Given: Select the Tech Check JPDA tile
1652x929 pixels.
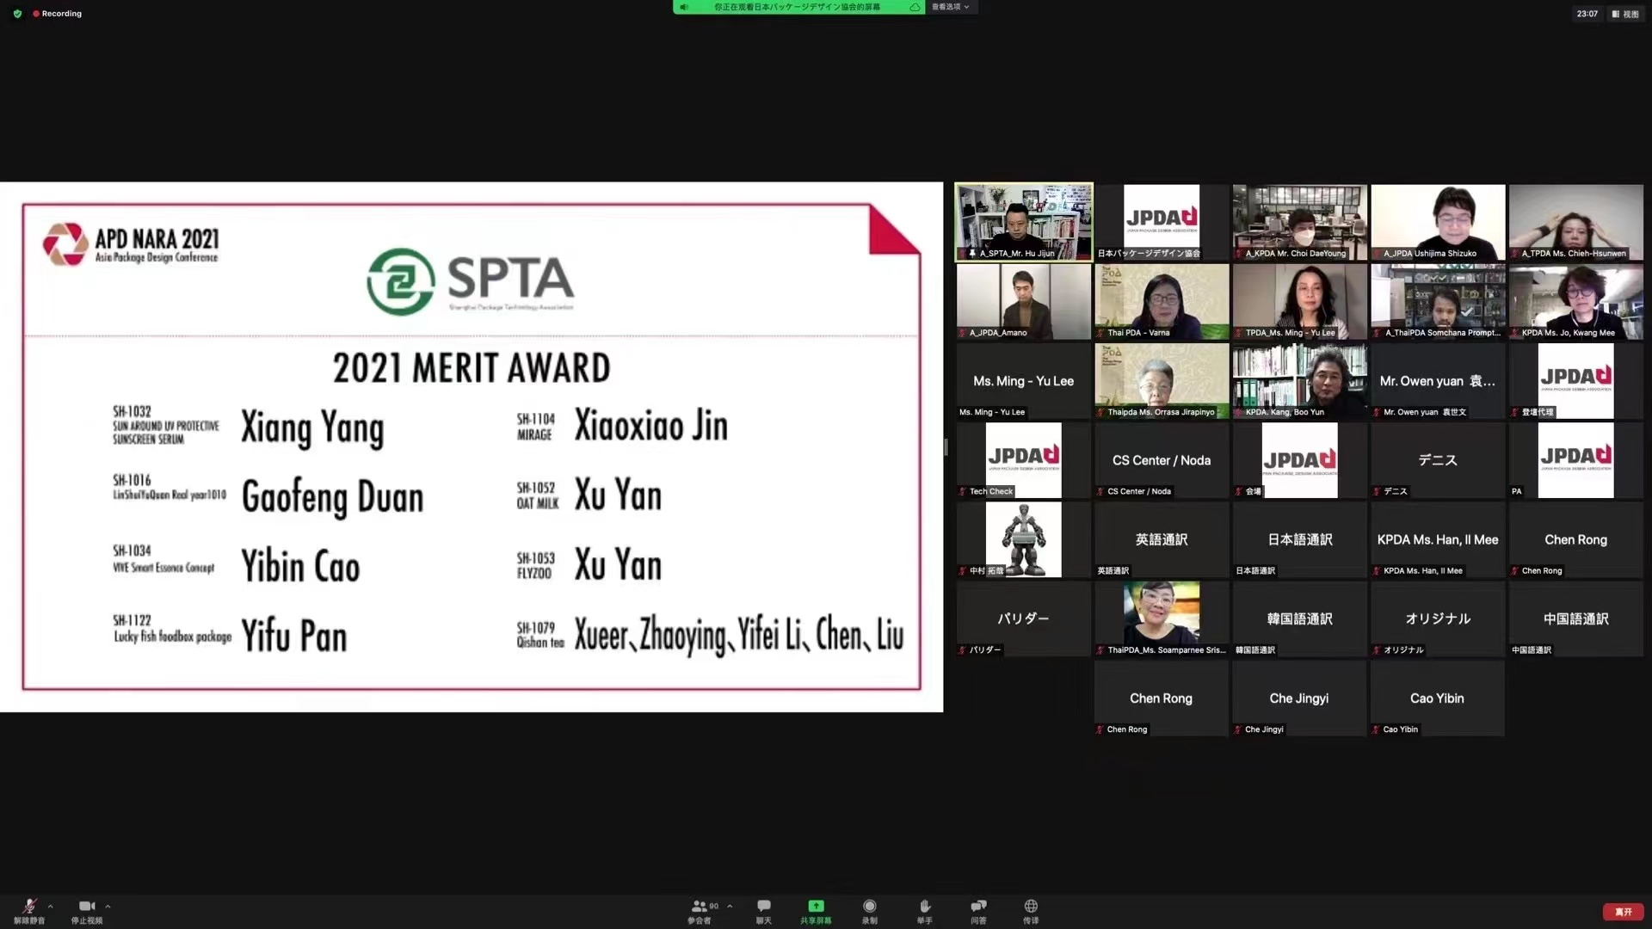Looking at the screenshot, I should [x=1024, y=460].
